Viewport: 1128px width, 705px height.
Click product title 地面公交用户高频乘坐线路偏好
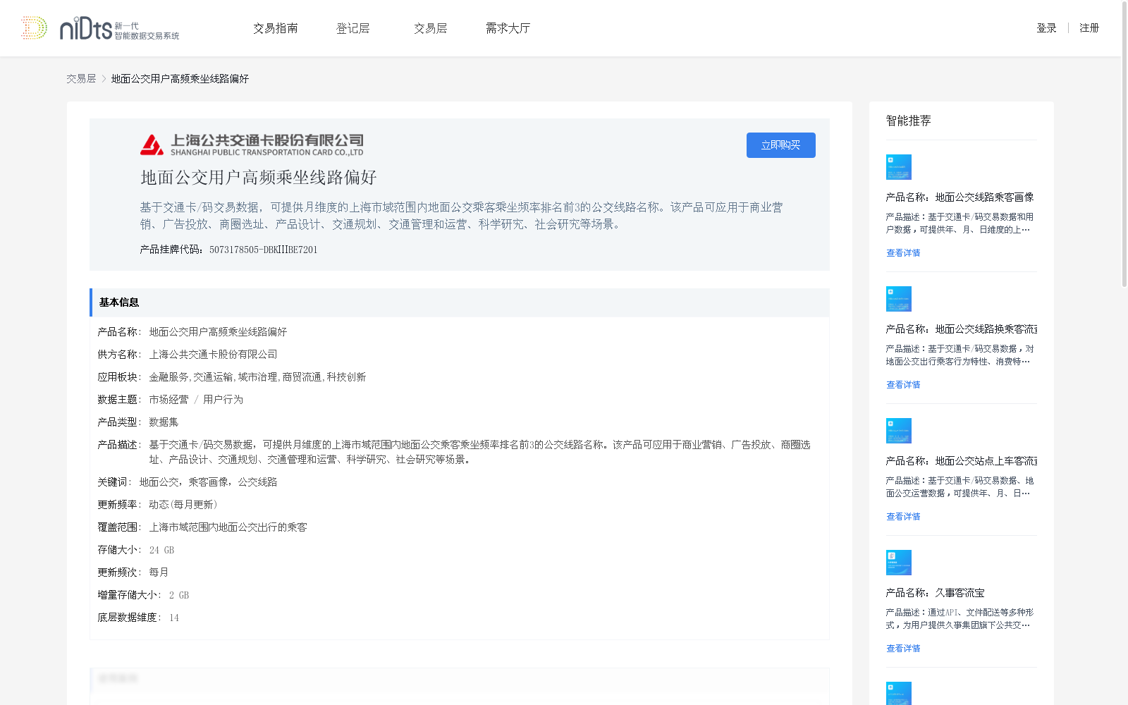259,178
